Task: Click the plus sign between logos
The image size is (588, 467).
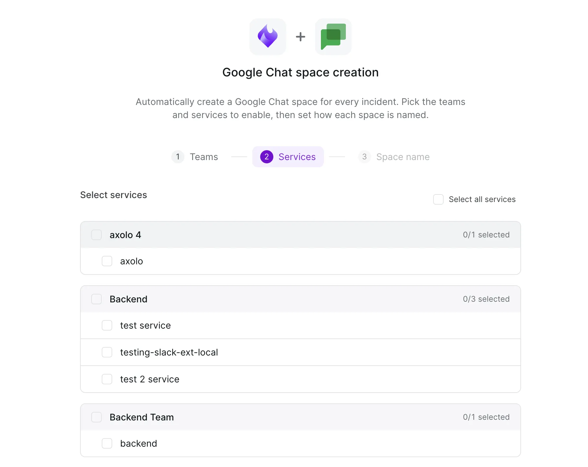Action: pyautogui.click(x=301, y=37)
